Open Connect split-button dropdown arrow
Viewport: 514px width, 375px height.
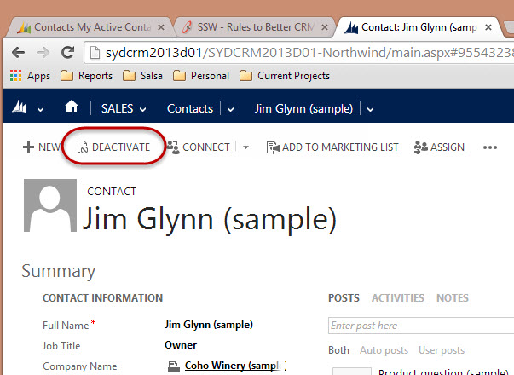click(245, 147)
